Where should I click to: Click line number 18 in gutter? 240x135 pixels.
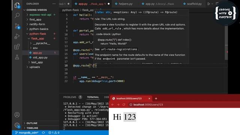[66, 66]
